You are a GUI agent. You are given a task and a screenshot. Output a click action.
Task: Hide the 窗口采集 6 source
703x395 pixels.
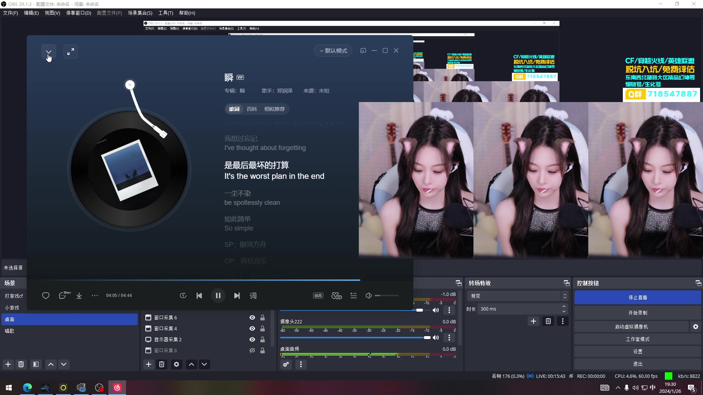pyautogui.click(x=252, y=317)
